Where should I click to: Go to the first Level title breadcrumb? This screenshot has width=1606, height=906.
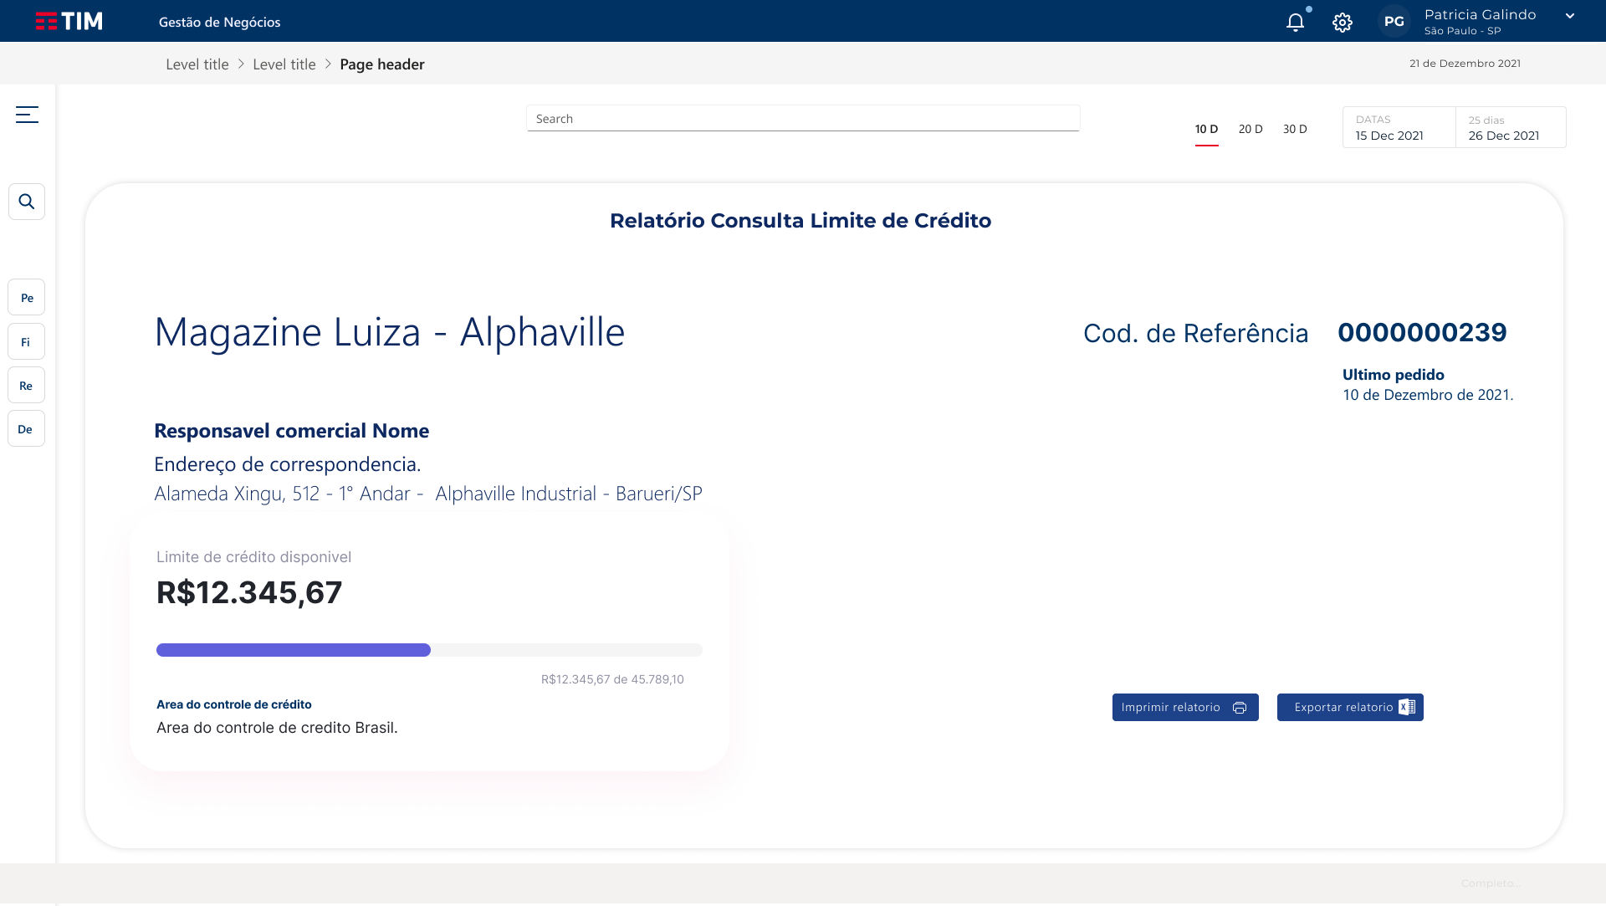point(197,64)
